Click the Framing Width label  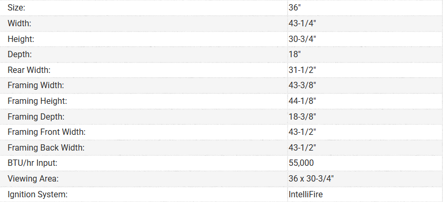pyautogui.click(x=36, y=85)
